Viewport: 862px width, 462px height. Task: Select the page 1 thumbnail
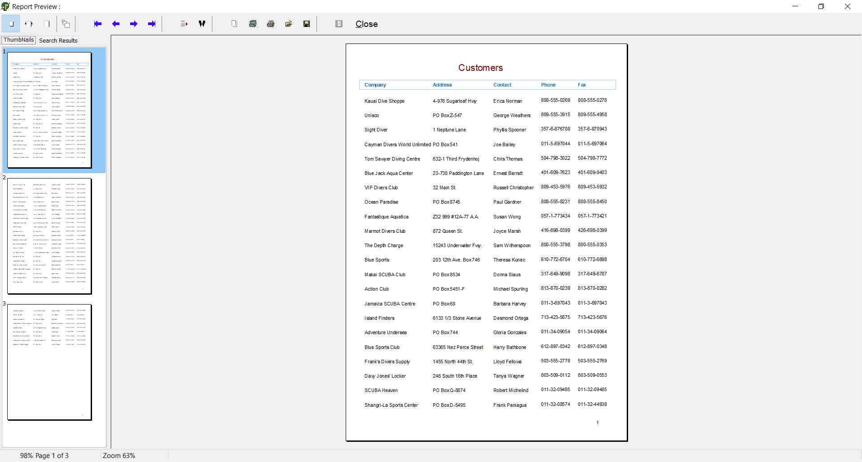(x=49, y=110)
